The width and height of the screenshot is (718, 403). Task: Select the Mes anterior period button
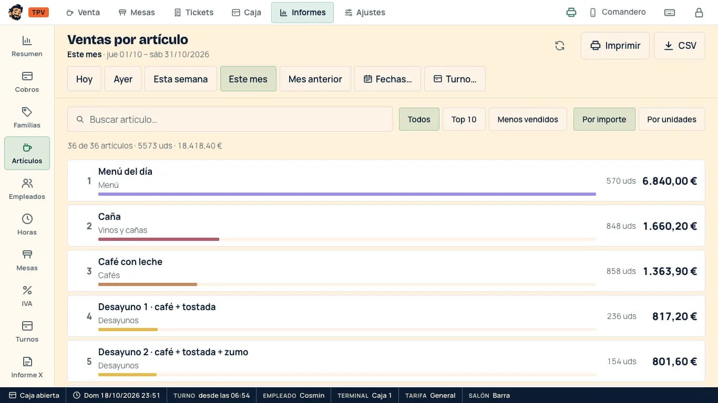click(x=315, y=79)
